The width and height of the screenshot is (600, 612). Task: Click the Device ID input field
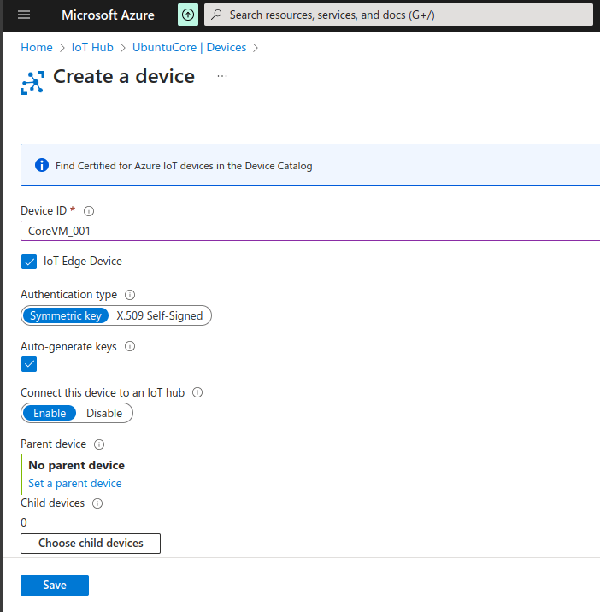point(310,231)
